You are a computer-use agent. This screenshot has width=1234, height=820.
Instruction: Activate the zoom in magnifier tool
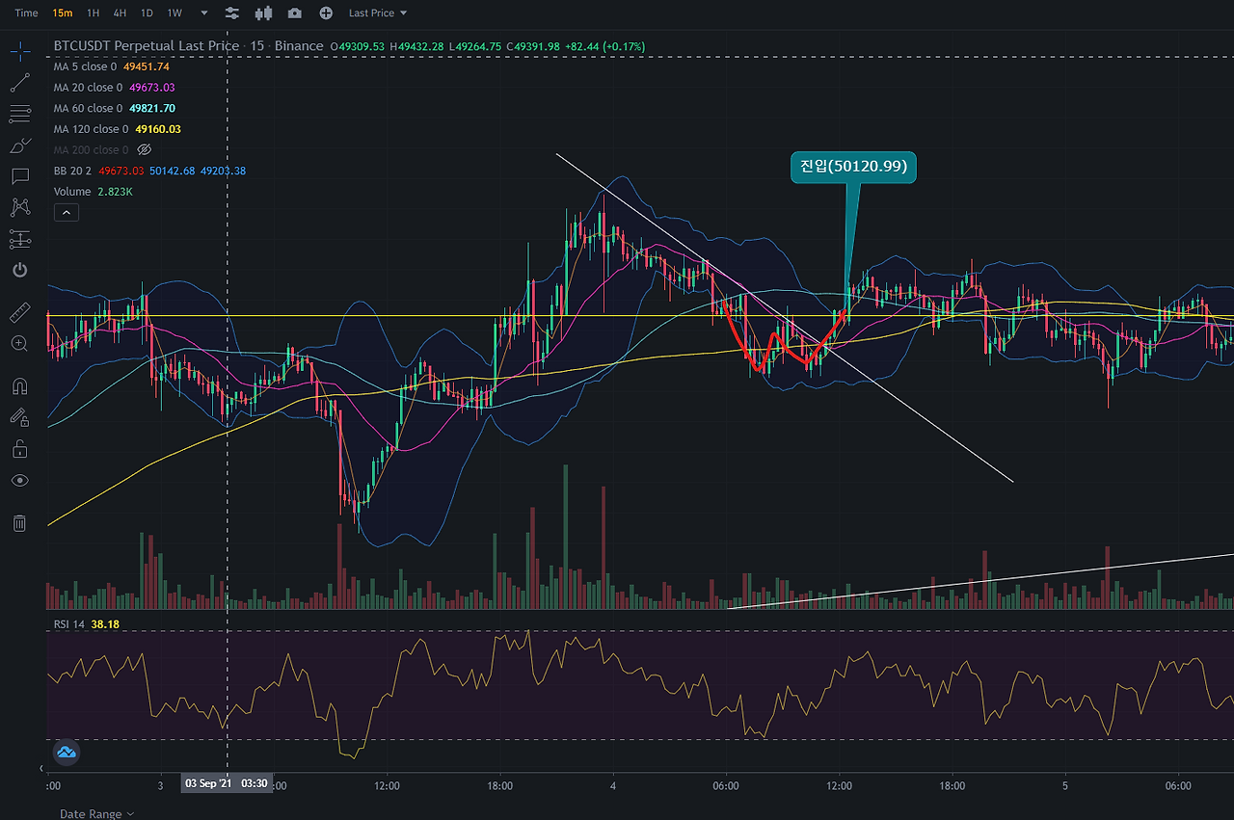coord(19,343)
